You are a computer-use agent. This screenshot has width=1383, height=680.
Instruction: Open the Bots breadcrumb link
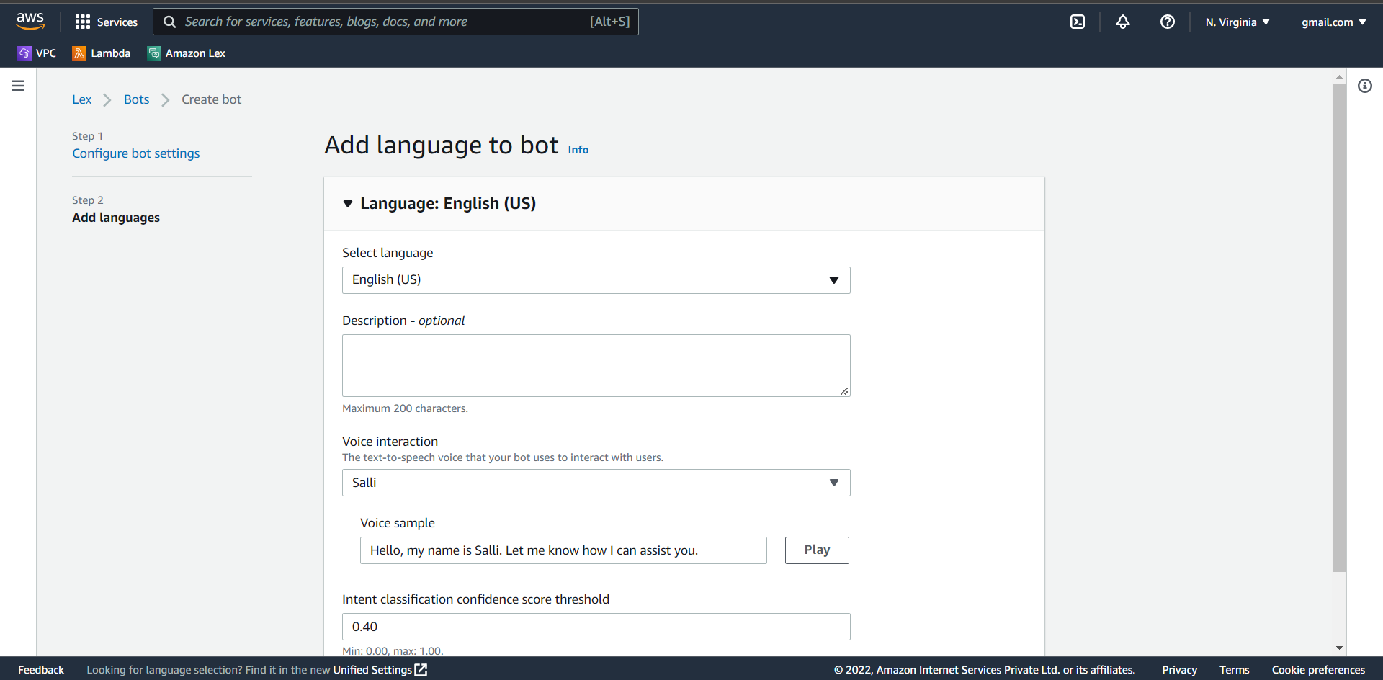tap(136, 99)
